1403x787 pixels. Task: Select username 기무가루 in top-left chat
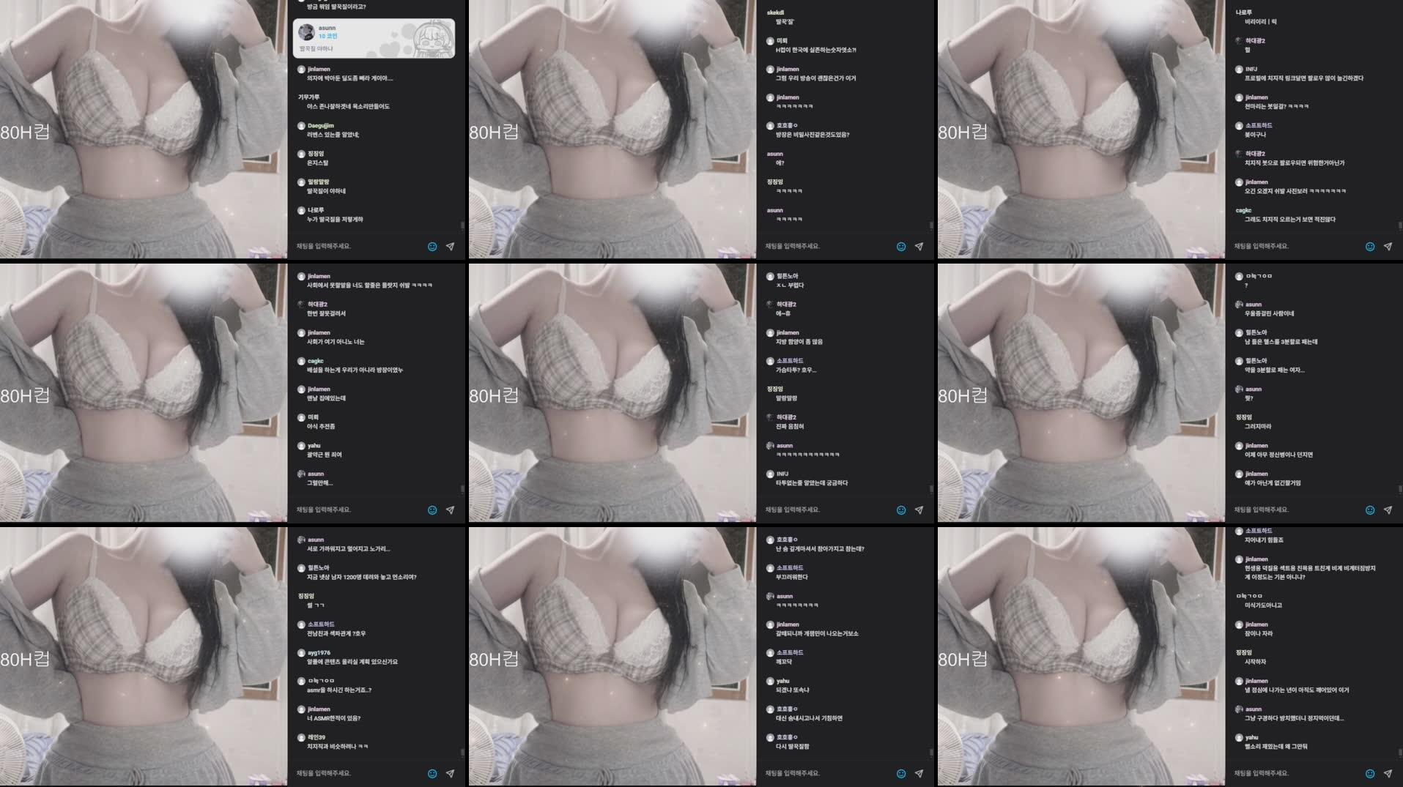(308, 97)
